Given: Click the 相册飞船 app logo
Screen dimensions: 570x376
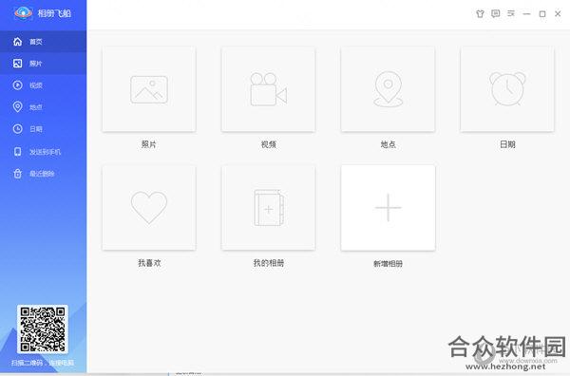Looking at the screenshot, I should (23, 13).
